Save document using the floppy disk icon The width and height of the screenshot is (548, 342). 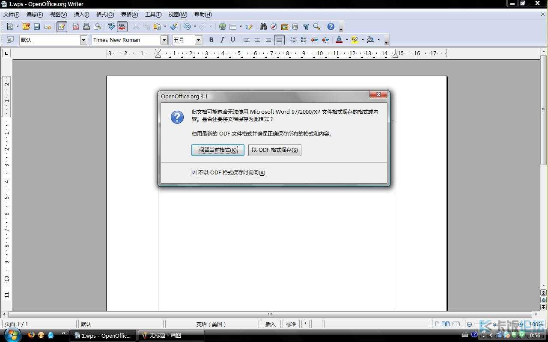click(x=37, y=27)
